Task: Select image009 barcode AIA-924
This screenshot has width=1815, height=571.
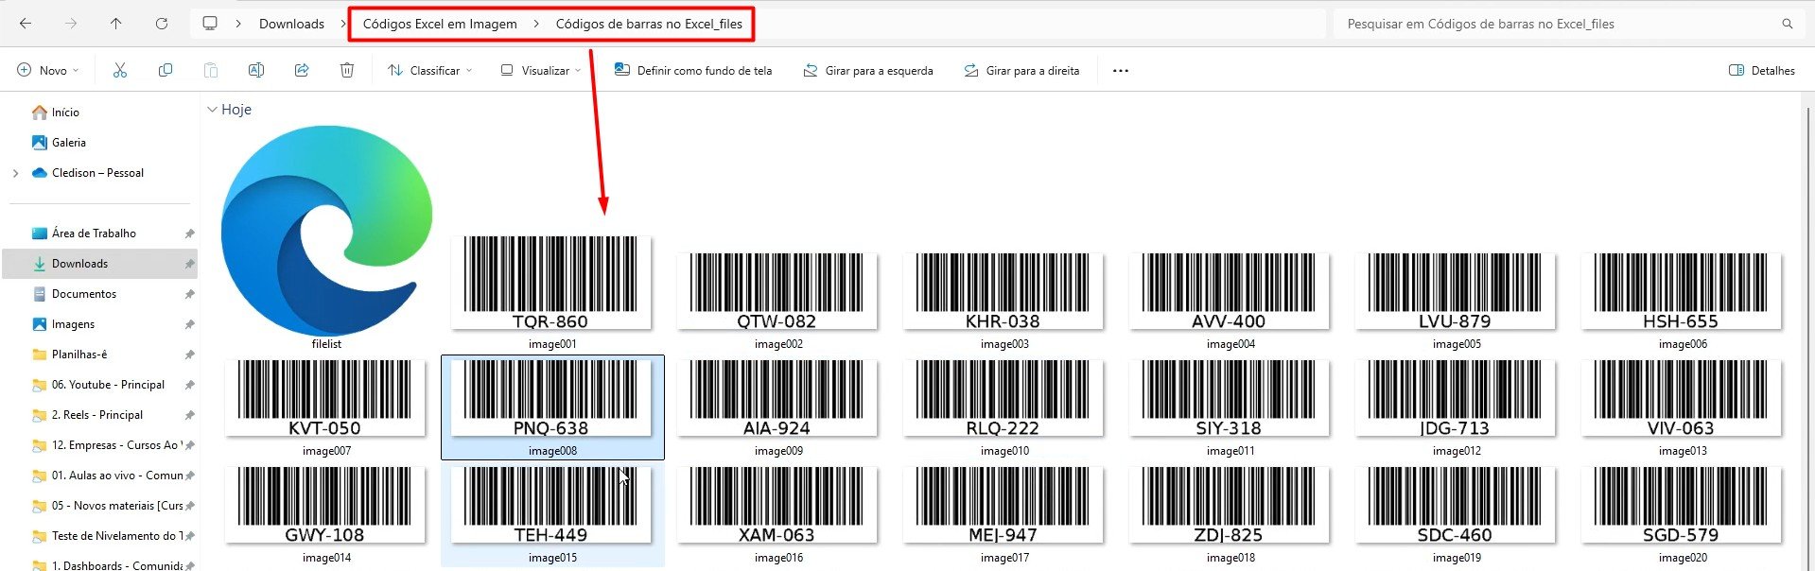Action: (x=777, y=407)
